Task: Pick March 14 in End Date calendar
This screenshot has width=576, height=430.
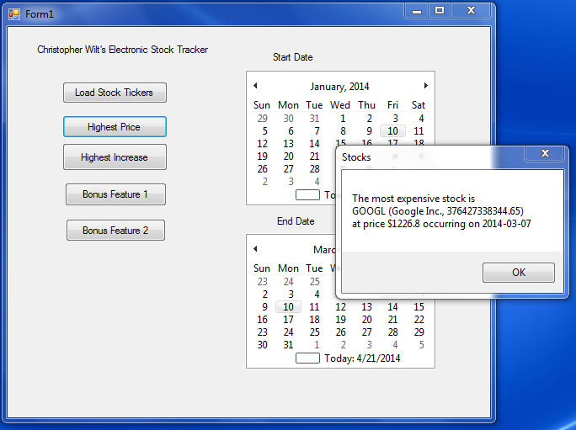Action: (392, 307)
